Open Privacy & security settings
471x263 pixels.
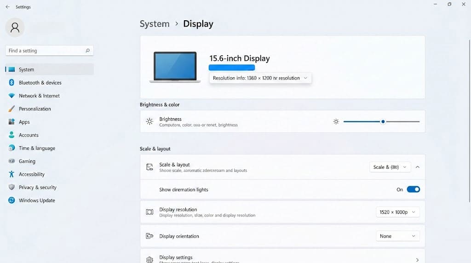(37, 188)
